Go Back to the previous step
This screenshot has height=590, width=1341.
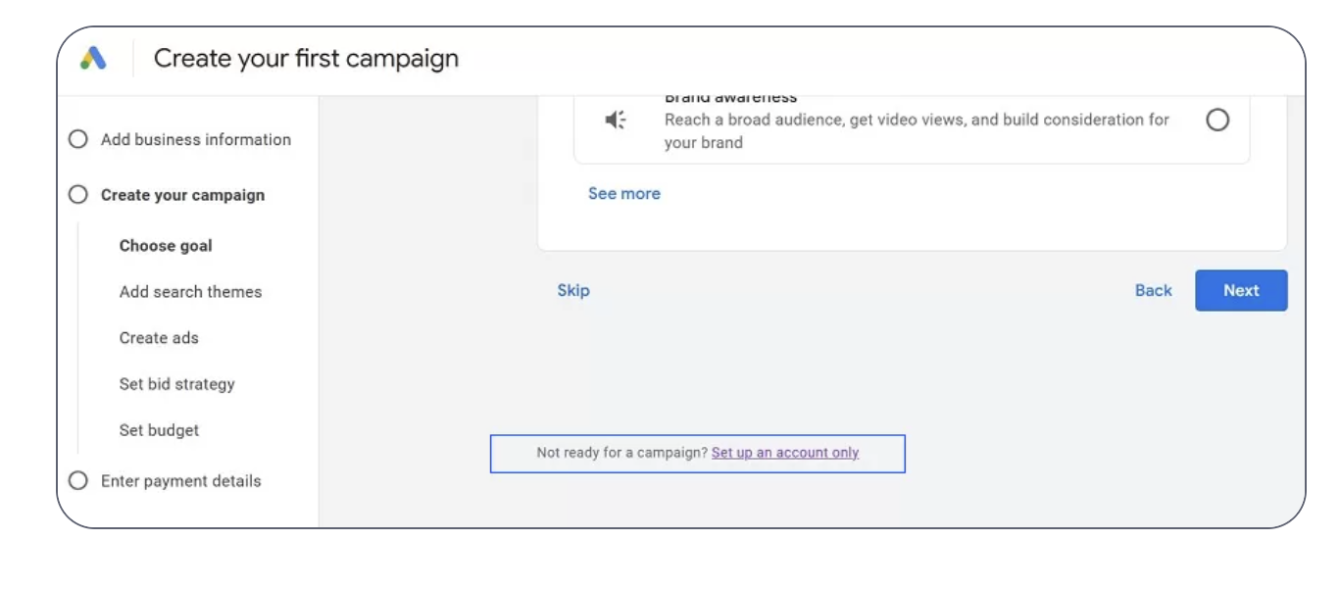[x=1153, y=290]
